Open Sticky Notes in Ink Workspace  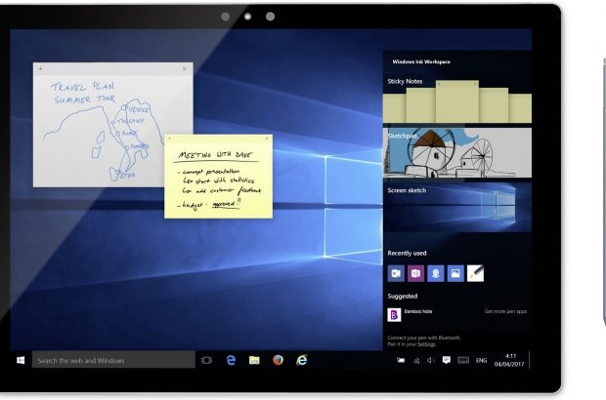(457, 100)
